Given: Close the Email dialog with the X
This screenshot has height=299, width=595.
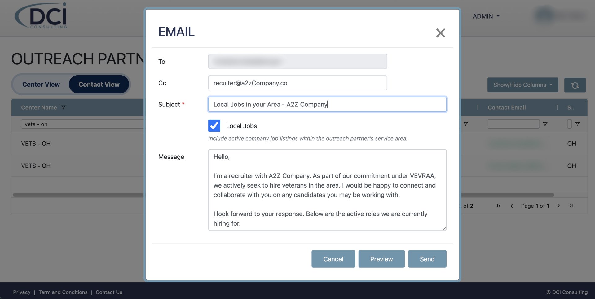Looking at the screenshot, I should click(440, 33).
